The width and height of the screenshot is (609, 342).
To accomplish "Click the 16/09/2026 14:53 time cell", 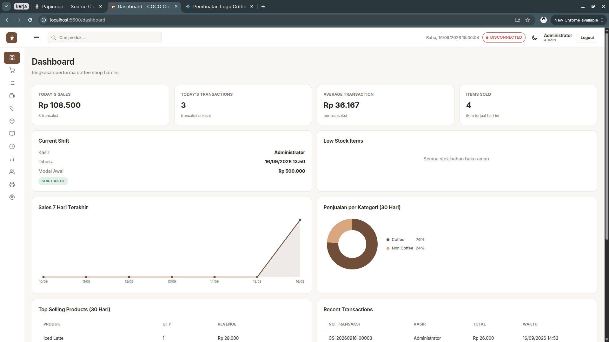I will pos(540,338).
